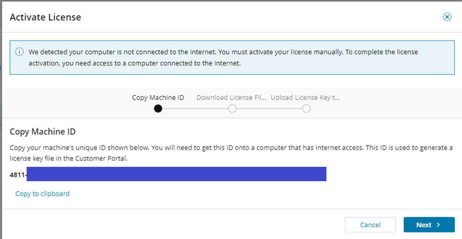The height and width of the screenshot is (239, 462).
Task: Click the progress line between last two steps
Action: [x=269, y=109]
